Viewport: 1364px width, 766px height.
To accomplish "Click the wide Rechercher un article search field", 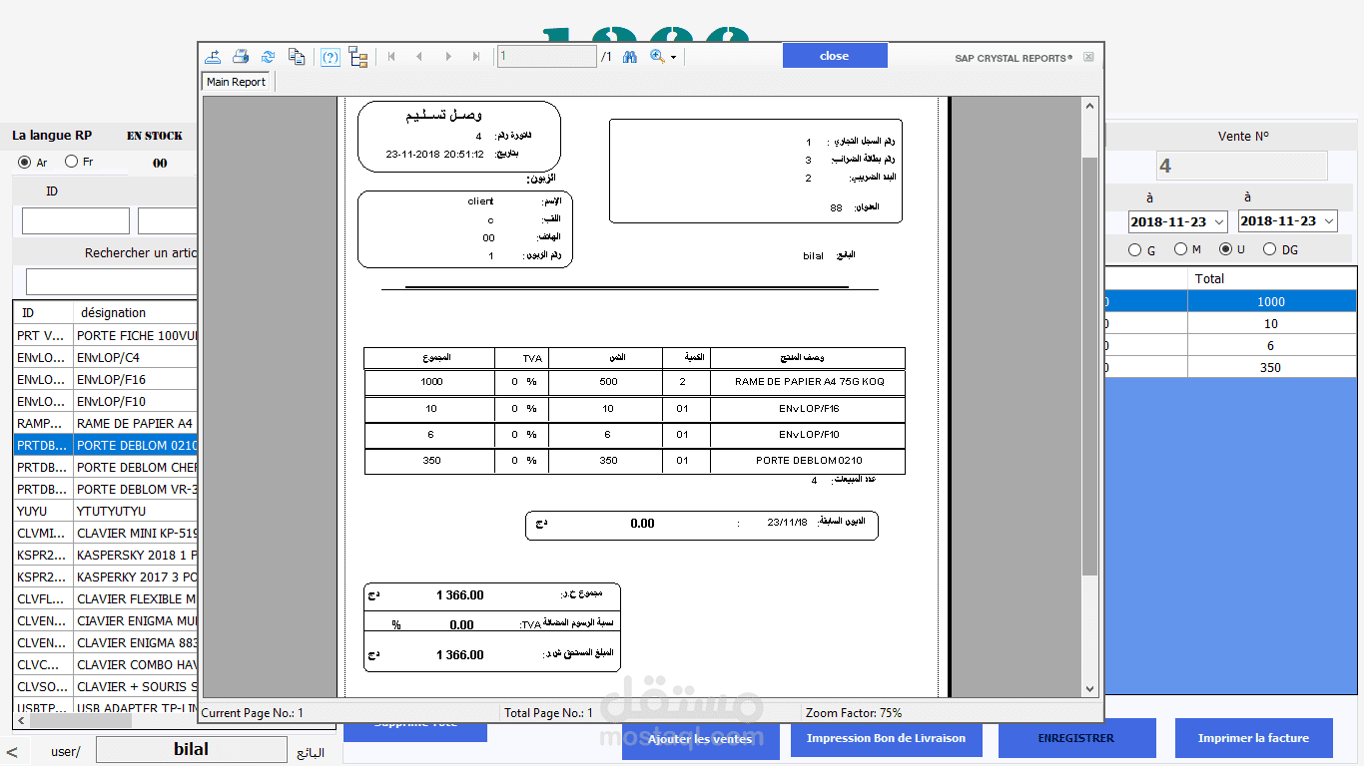I will 112,281.
